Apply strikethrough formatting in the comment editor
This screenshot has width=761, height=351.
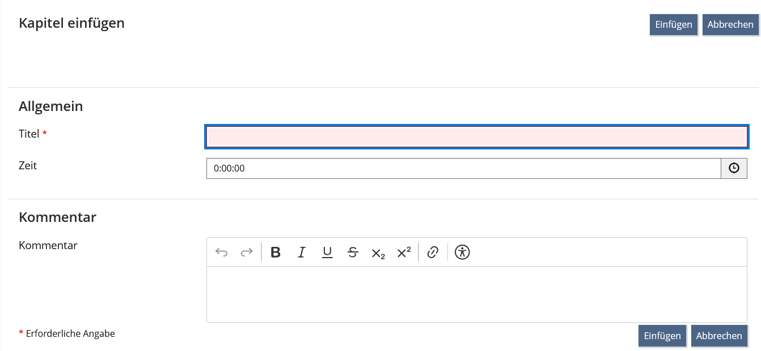[x=353, y=252]
